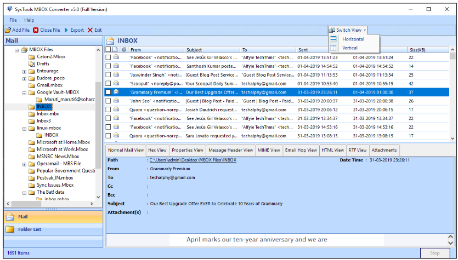Collapse the MBOX Files root node

(17, 50)
